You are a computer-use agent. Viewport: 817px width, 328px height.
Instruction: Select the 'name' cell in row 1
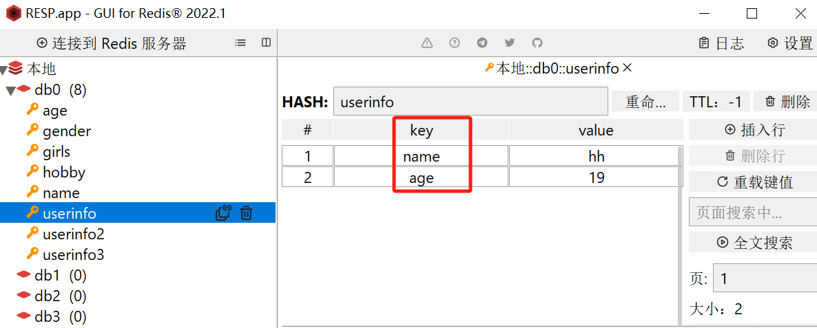421,156
